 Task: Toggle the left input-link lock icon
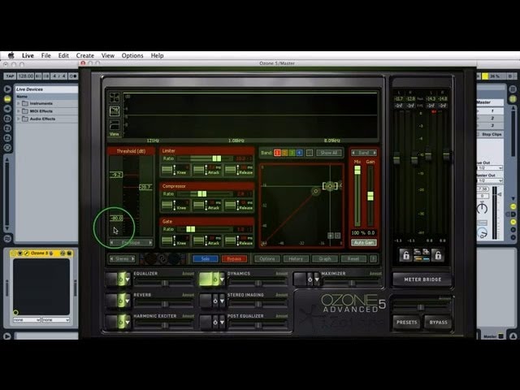[405, 255]
